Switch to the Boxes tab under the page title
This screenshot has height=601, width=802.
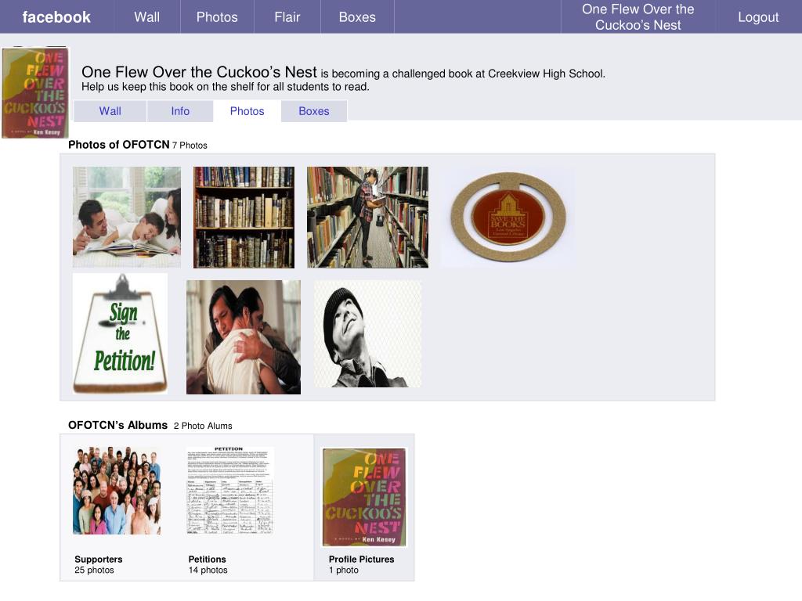[x=314, y=111]
